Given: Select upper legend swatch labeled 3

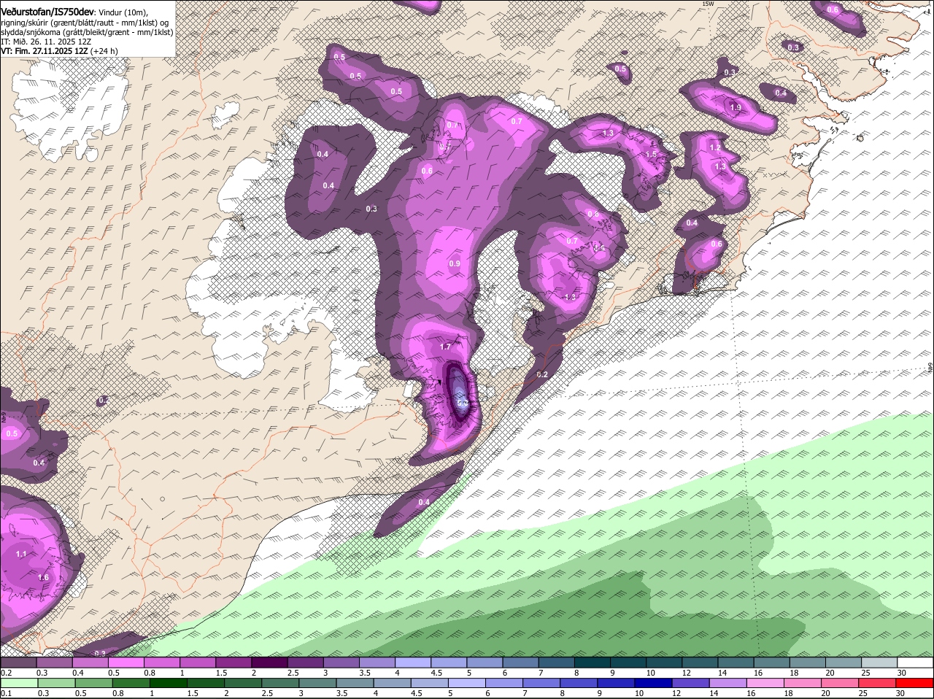Looking at the screenshot, I should coord(341,663).
